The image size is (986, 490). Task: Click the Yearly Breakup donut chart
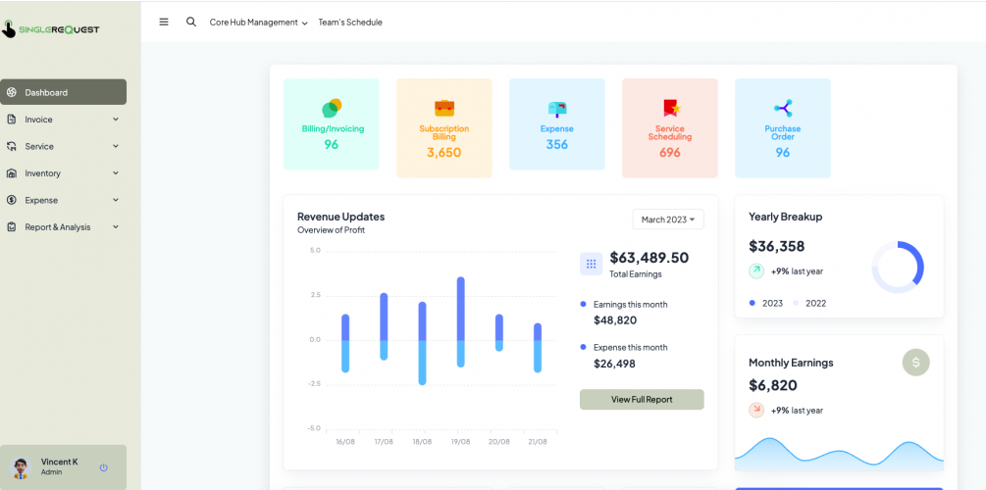tap(898, 267)
